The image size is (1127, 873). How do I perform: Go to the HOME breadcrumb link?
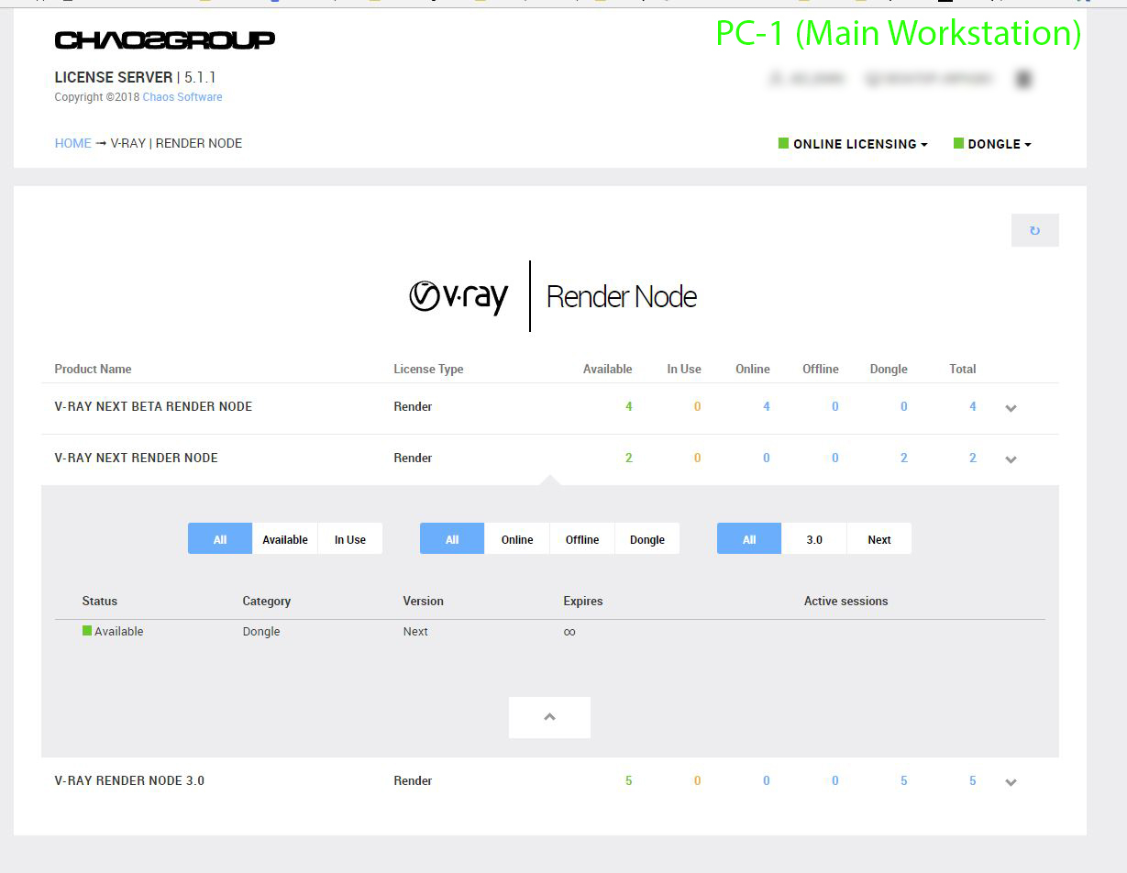(72, 143)
